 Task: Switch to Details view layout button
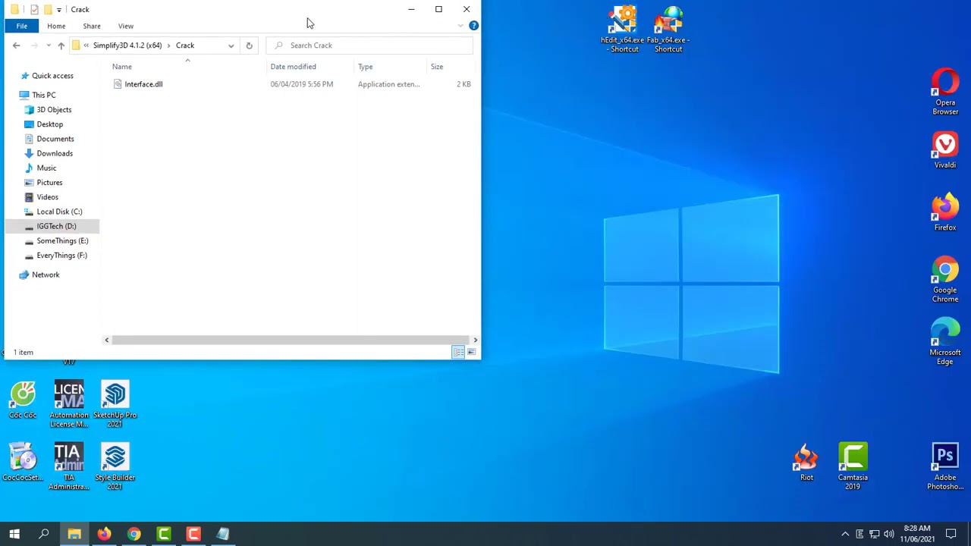click(458, 352)
